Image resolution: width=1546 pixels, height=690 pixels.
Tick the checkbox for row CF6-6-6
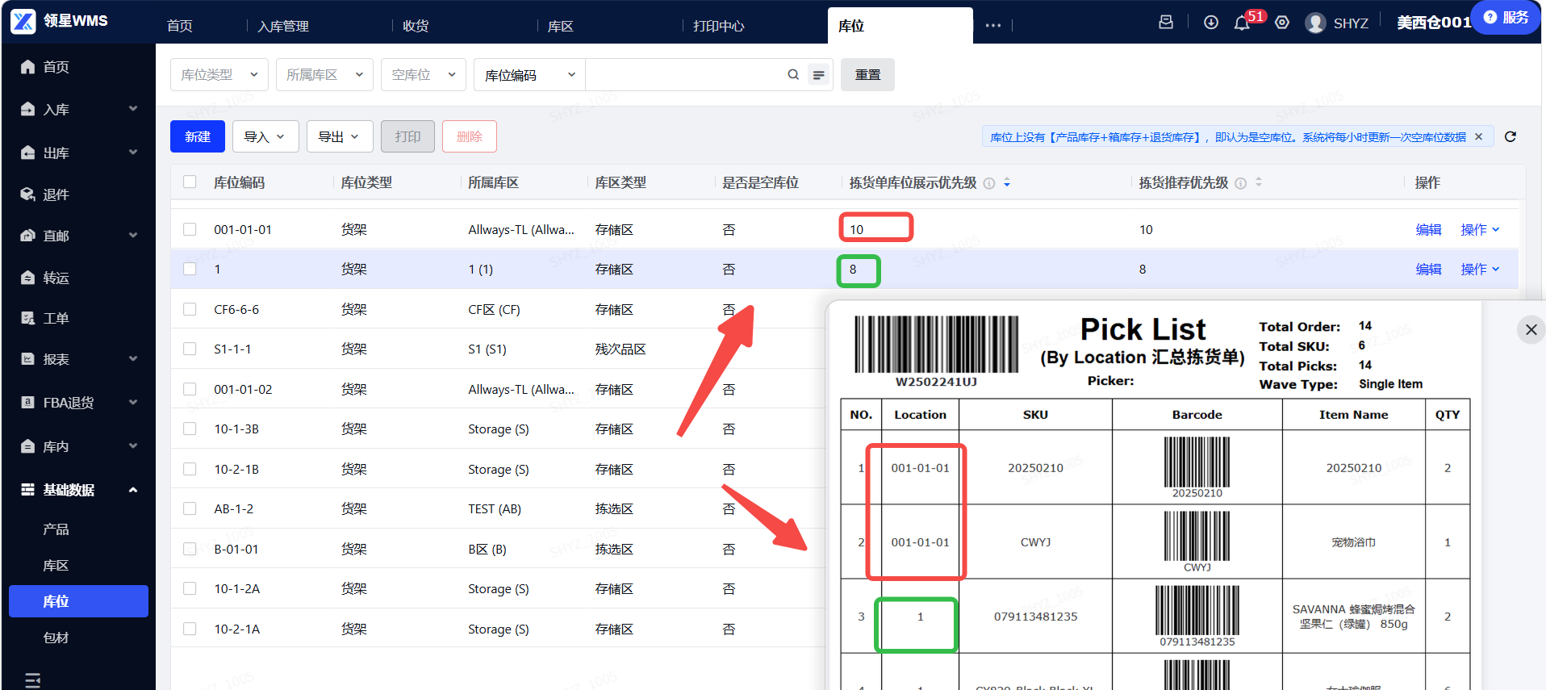click(x=190, y=309)
